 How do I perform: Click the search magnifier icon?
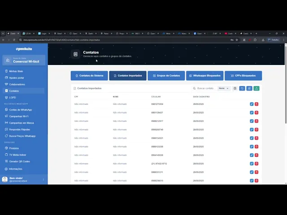coord(194,88)
